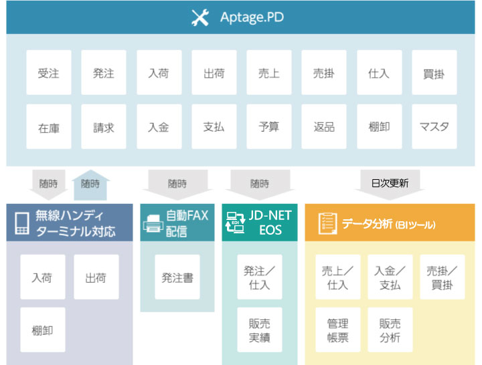Screen dimensions: 482x365
Task: Click the data analysis clipboard icon
Action: (x=327, y=223)
